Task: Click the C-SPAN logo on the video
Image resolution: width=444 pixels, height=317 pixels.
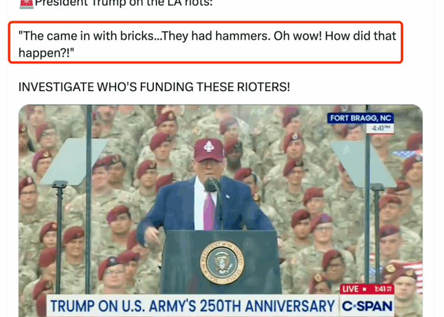Action: pos(367,306)
